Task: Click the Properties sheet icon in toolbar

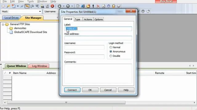Action: tap(103, 6)
